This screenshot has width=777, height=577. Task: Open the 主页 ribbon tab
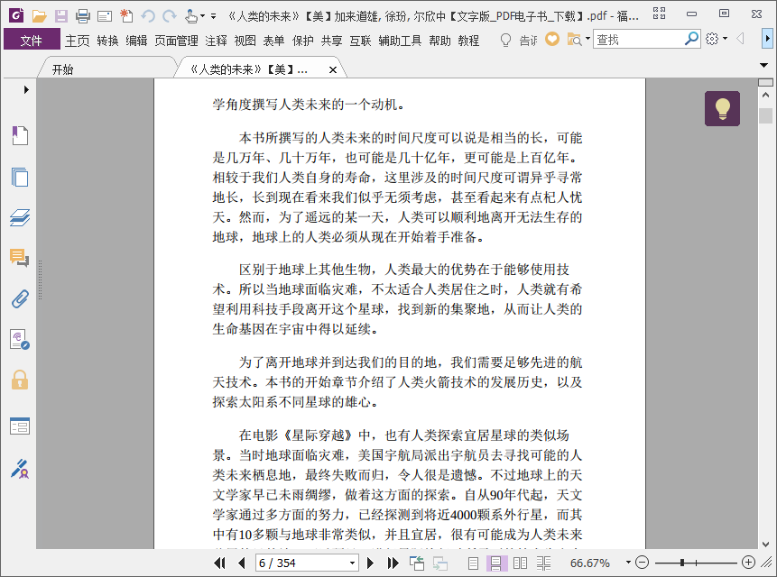click(x=78, y=40)
